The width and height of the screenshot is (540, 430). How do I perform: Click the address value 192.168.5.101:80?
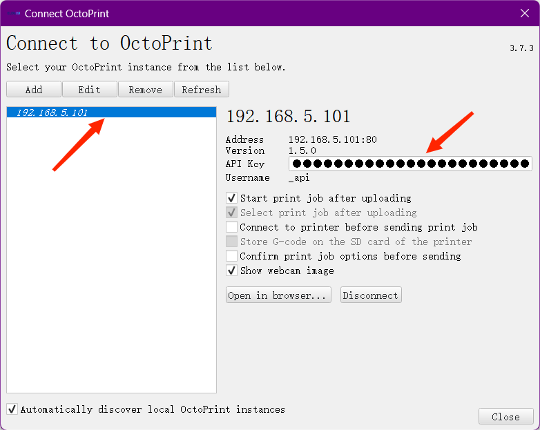pyautogui.click(x=332, y=139)
